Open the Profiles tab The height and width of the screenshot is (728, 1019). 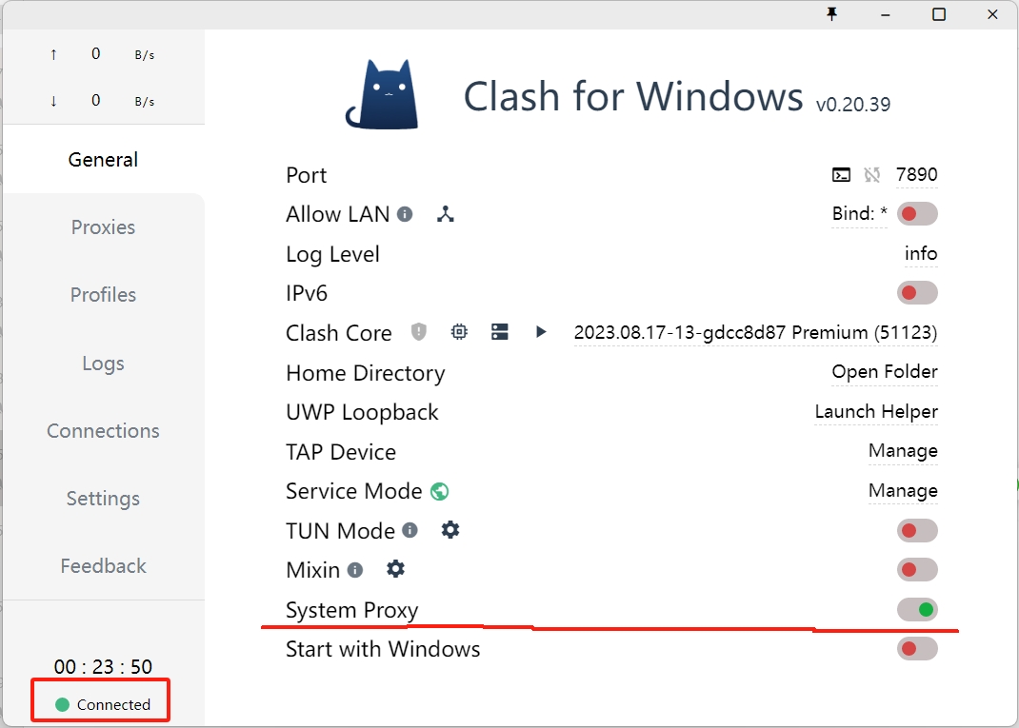[103, 295]
